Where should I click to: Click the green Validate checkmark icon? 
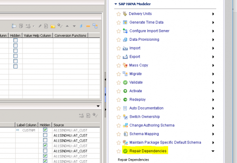point(125,82)
